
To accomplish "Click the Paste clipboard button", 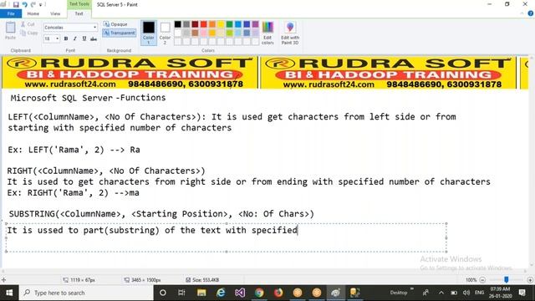I will click(x=10, y=31).
